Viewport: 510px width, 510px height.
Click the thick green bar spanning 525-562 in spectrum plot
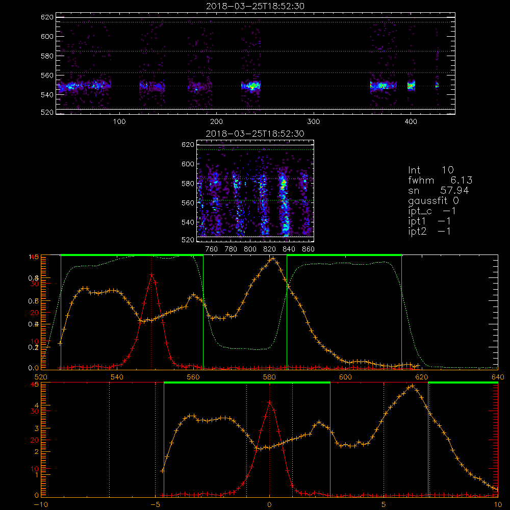(132, 256)
